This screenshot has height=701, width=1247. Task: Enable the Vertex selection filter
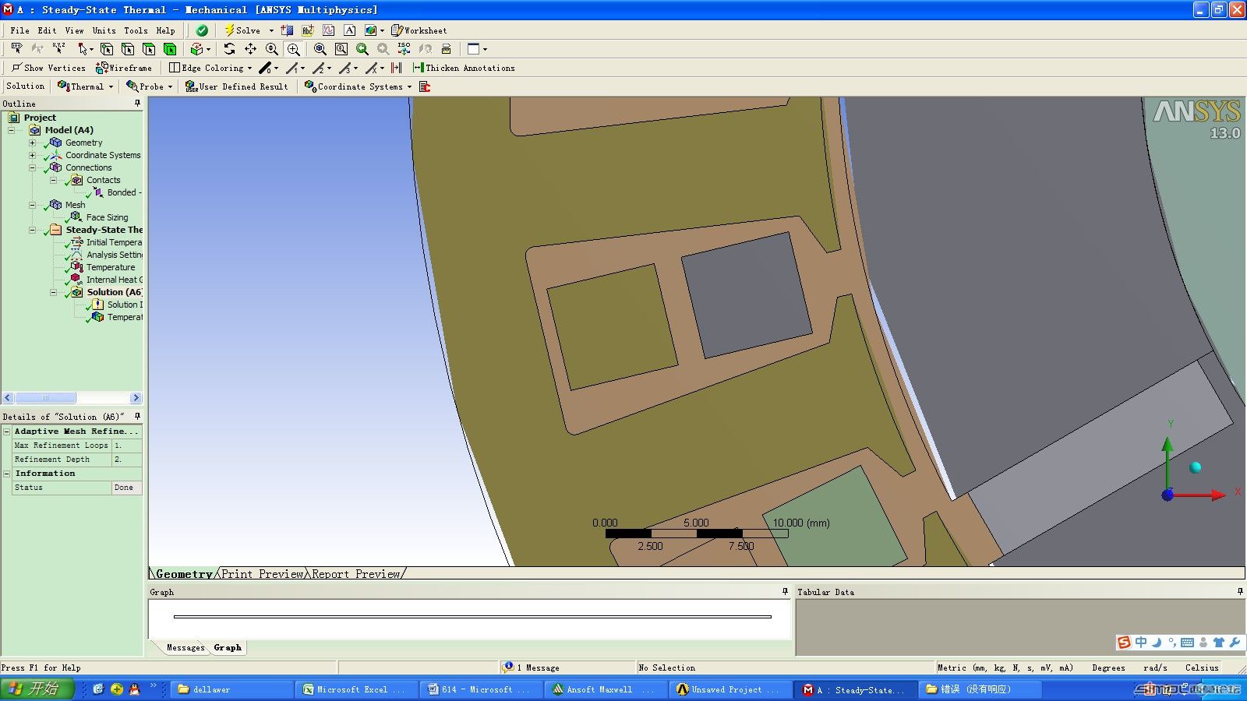click(x=107, y=48)
